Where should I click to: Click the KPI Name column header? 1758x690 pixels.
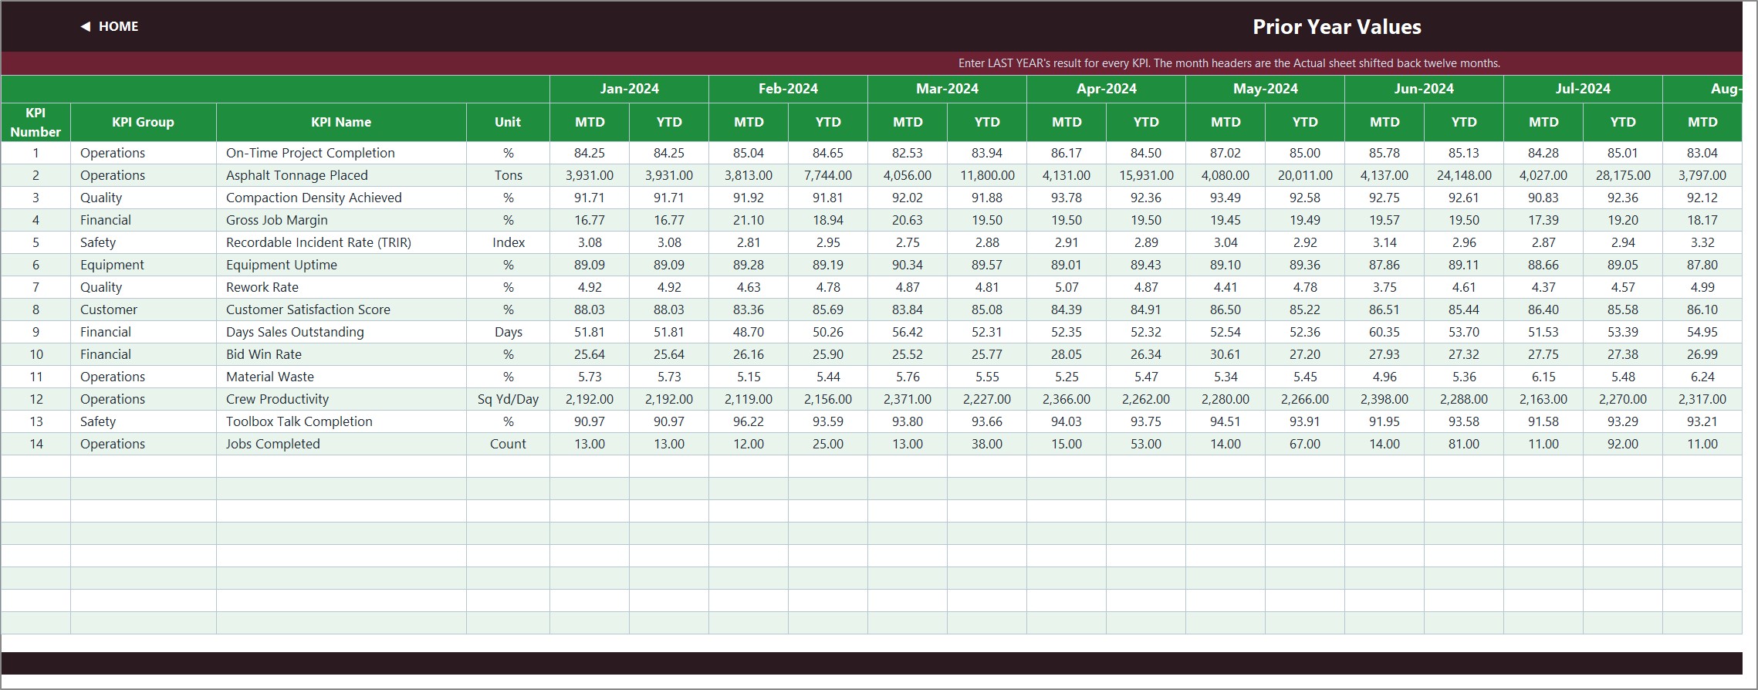(x=341, y=122)
